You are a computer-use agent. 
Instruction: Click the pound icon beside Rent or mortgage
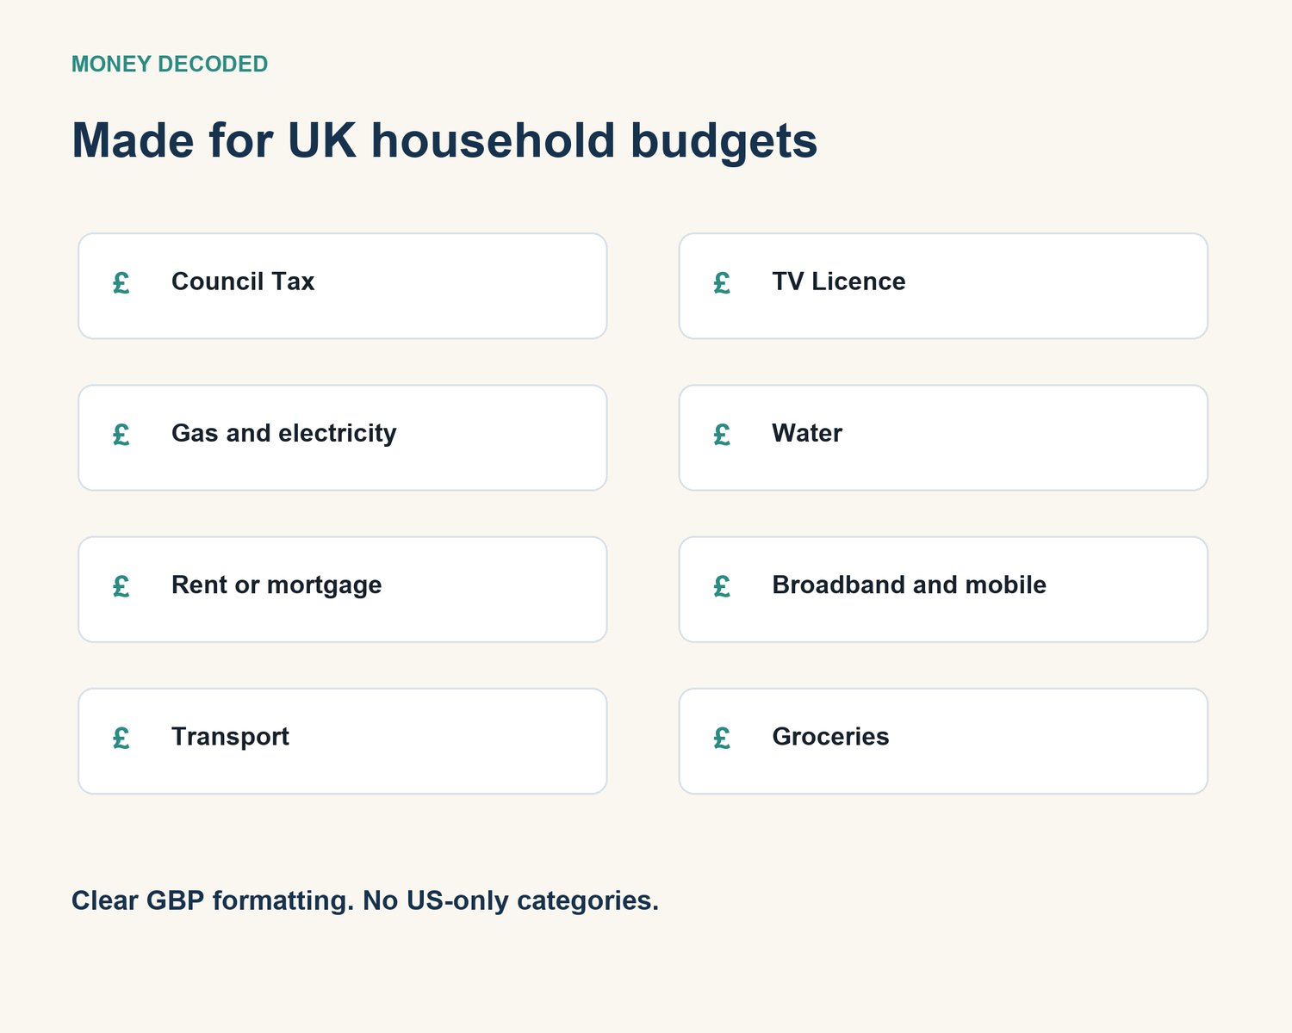[x=121, y=586]
